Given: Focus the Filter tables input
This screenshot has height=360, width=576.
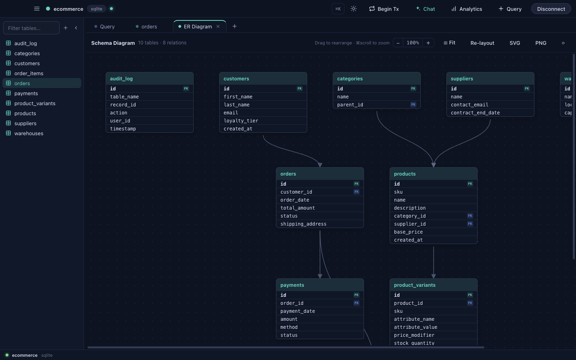Looking at the screenshot, I should click(31, 28).
